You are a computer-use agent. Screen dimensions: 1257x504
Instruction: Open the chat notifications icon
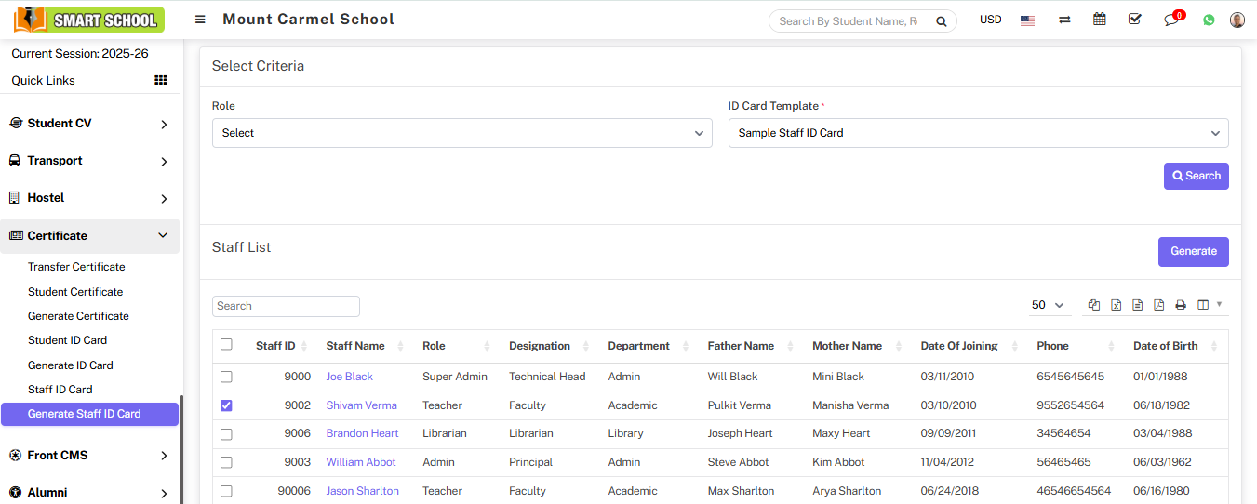[1171, 20]
